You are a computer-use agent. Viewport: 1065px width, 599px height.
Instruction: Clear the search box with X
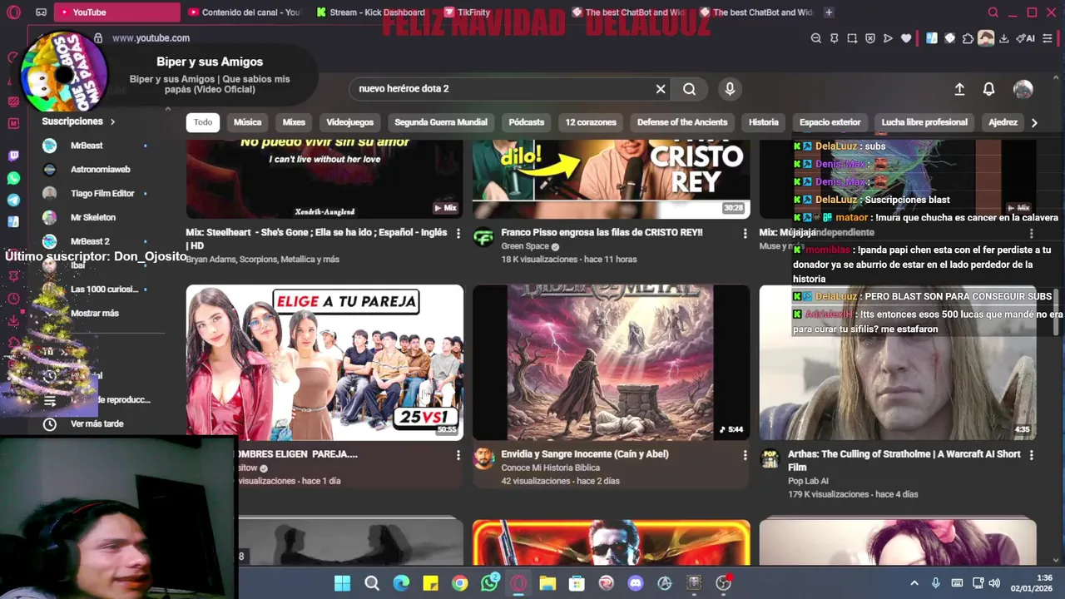coord(661,89)
